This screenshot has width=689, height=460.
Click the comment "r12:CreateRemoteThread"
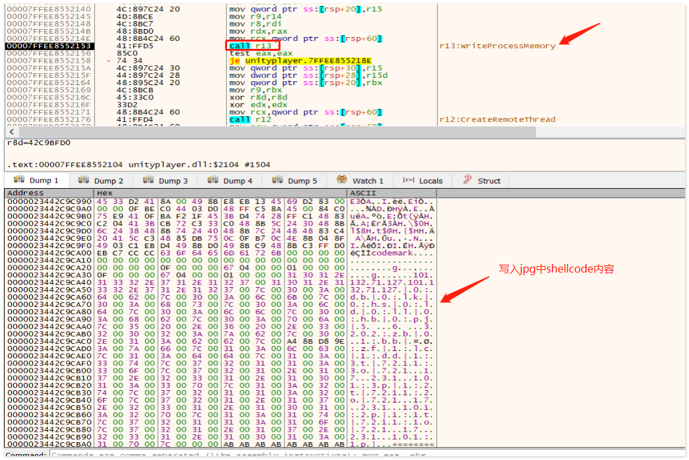pyautogui.click(x=498, y=119)
